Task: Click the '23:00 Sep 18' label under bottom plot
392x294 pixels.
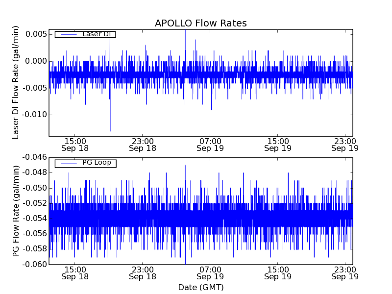Action: point(143,273)
